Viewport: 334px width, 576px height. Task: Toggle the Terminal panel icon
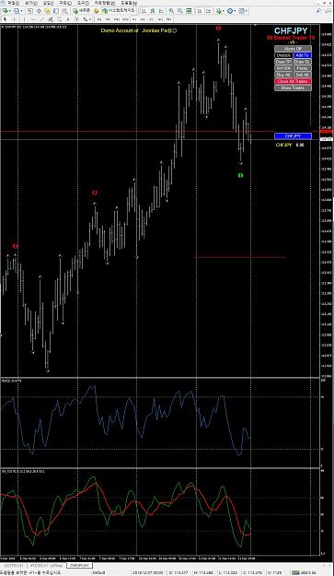(56, 11)
